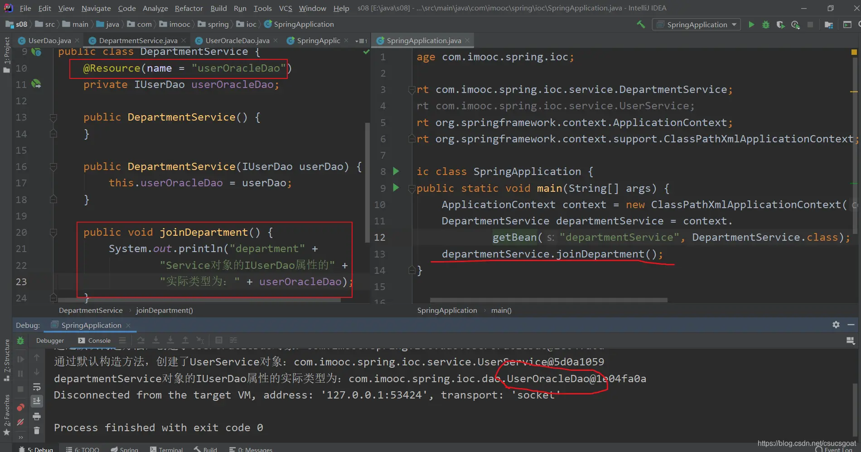The image size is (861, 452).
Task: Open the SpringApplication run configuration dropdown
Action: (x=697, y=24)
